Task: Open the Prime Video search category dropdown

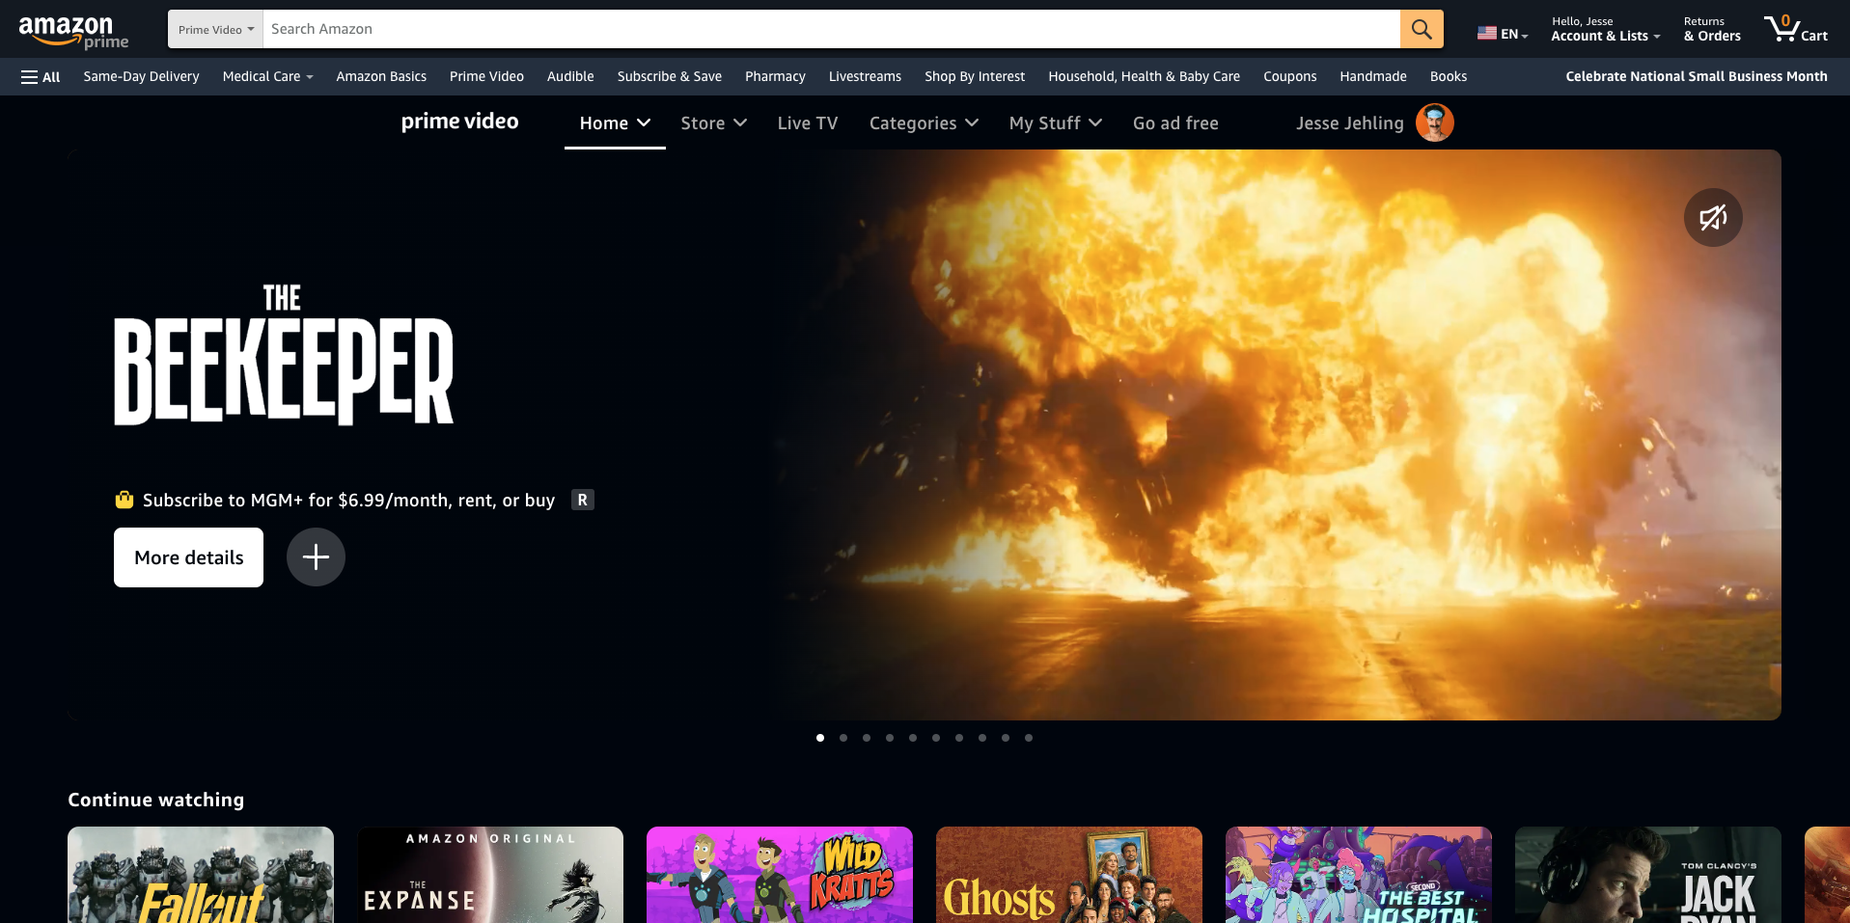Action: [215, 29]
